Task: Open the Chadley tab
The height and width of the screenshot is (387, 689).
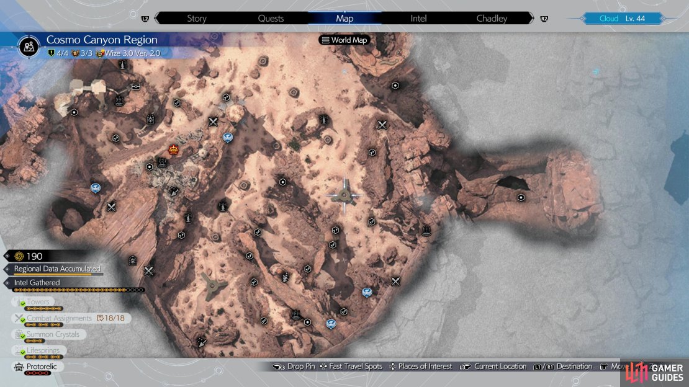Action: click(492, 19)
